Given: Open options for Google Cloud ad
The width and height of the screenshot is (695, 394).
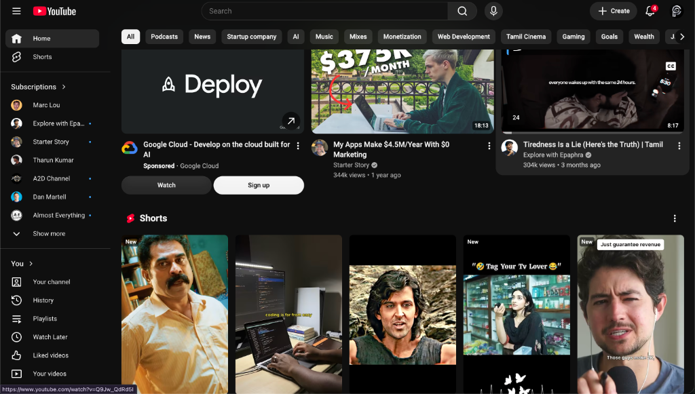Looking at the screenshot, I should (298, 146).
